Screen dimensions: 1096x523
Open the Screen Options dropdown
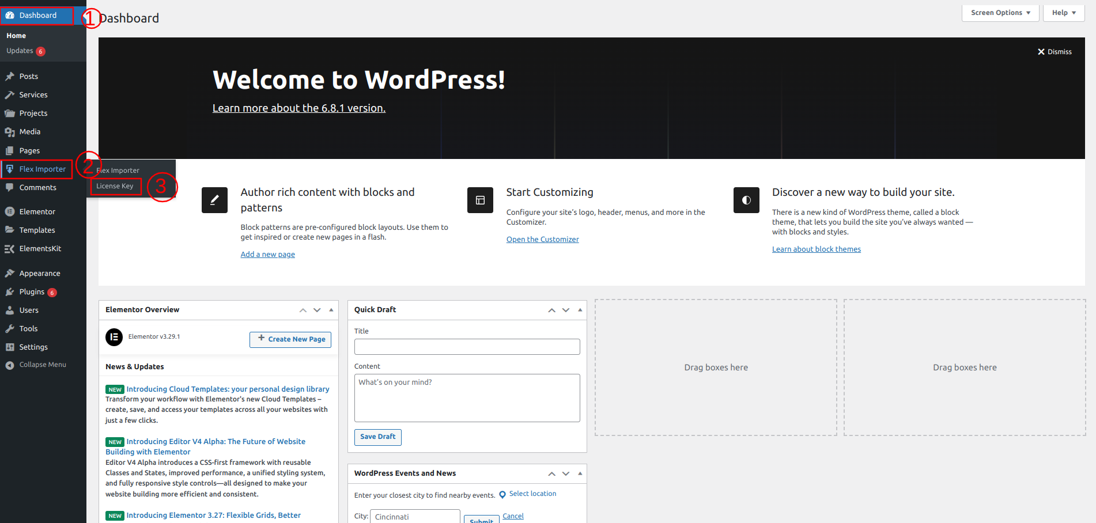[1000, 13]
